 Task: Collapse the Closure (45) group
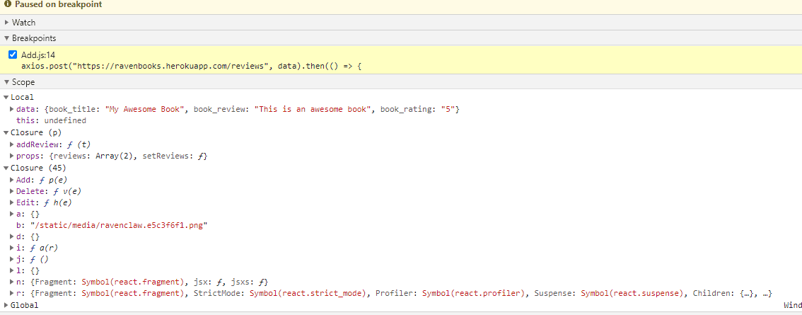point(6,168)
